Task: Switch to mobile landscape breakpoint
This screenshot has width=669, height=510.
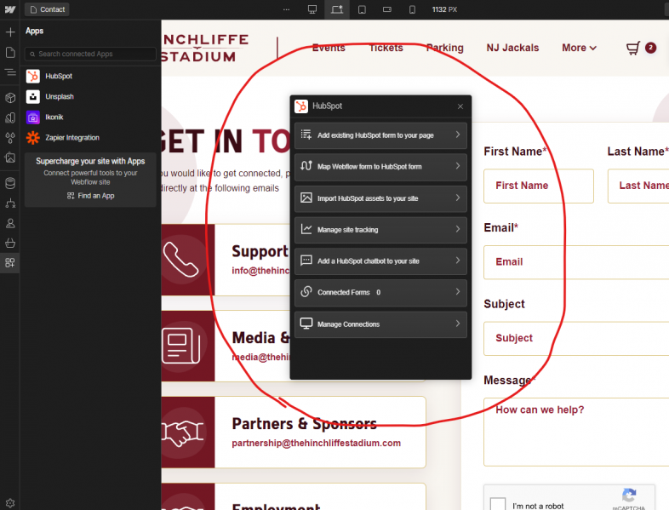Action: click(x=387, y=9)
